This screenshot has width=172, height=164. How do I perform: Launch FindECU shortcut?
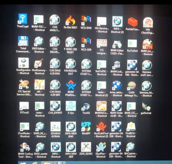pyautogui.click(x=131, y=127)
